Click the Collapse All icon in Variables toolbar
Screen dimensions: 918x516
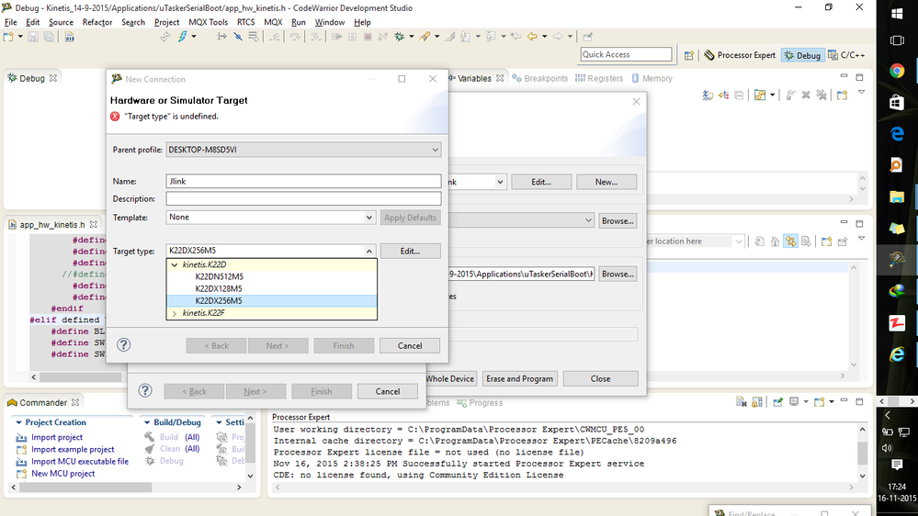click(739, 95)
